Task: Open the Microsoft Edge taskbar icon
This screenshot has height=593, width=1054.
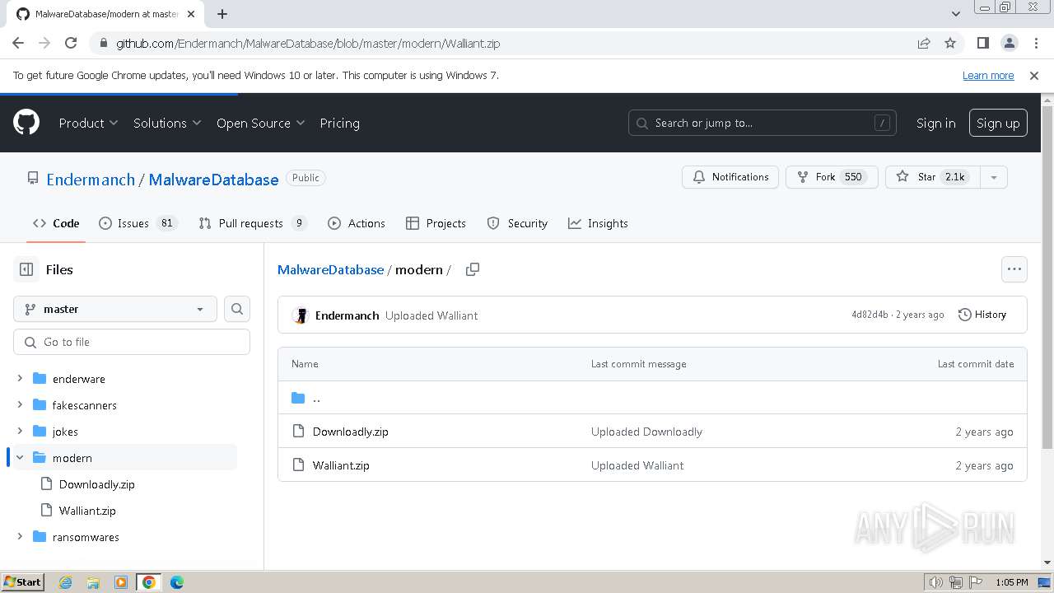Action: 176,582
